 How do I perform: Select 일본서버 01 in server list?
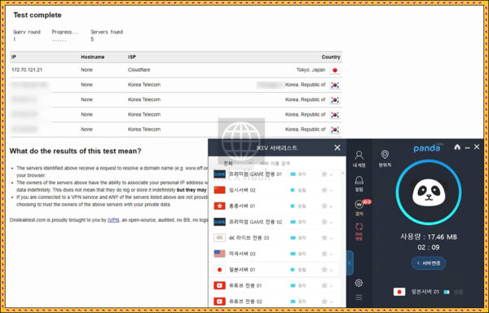274,269
